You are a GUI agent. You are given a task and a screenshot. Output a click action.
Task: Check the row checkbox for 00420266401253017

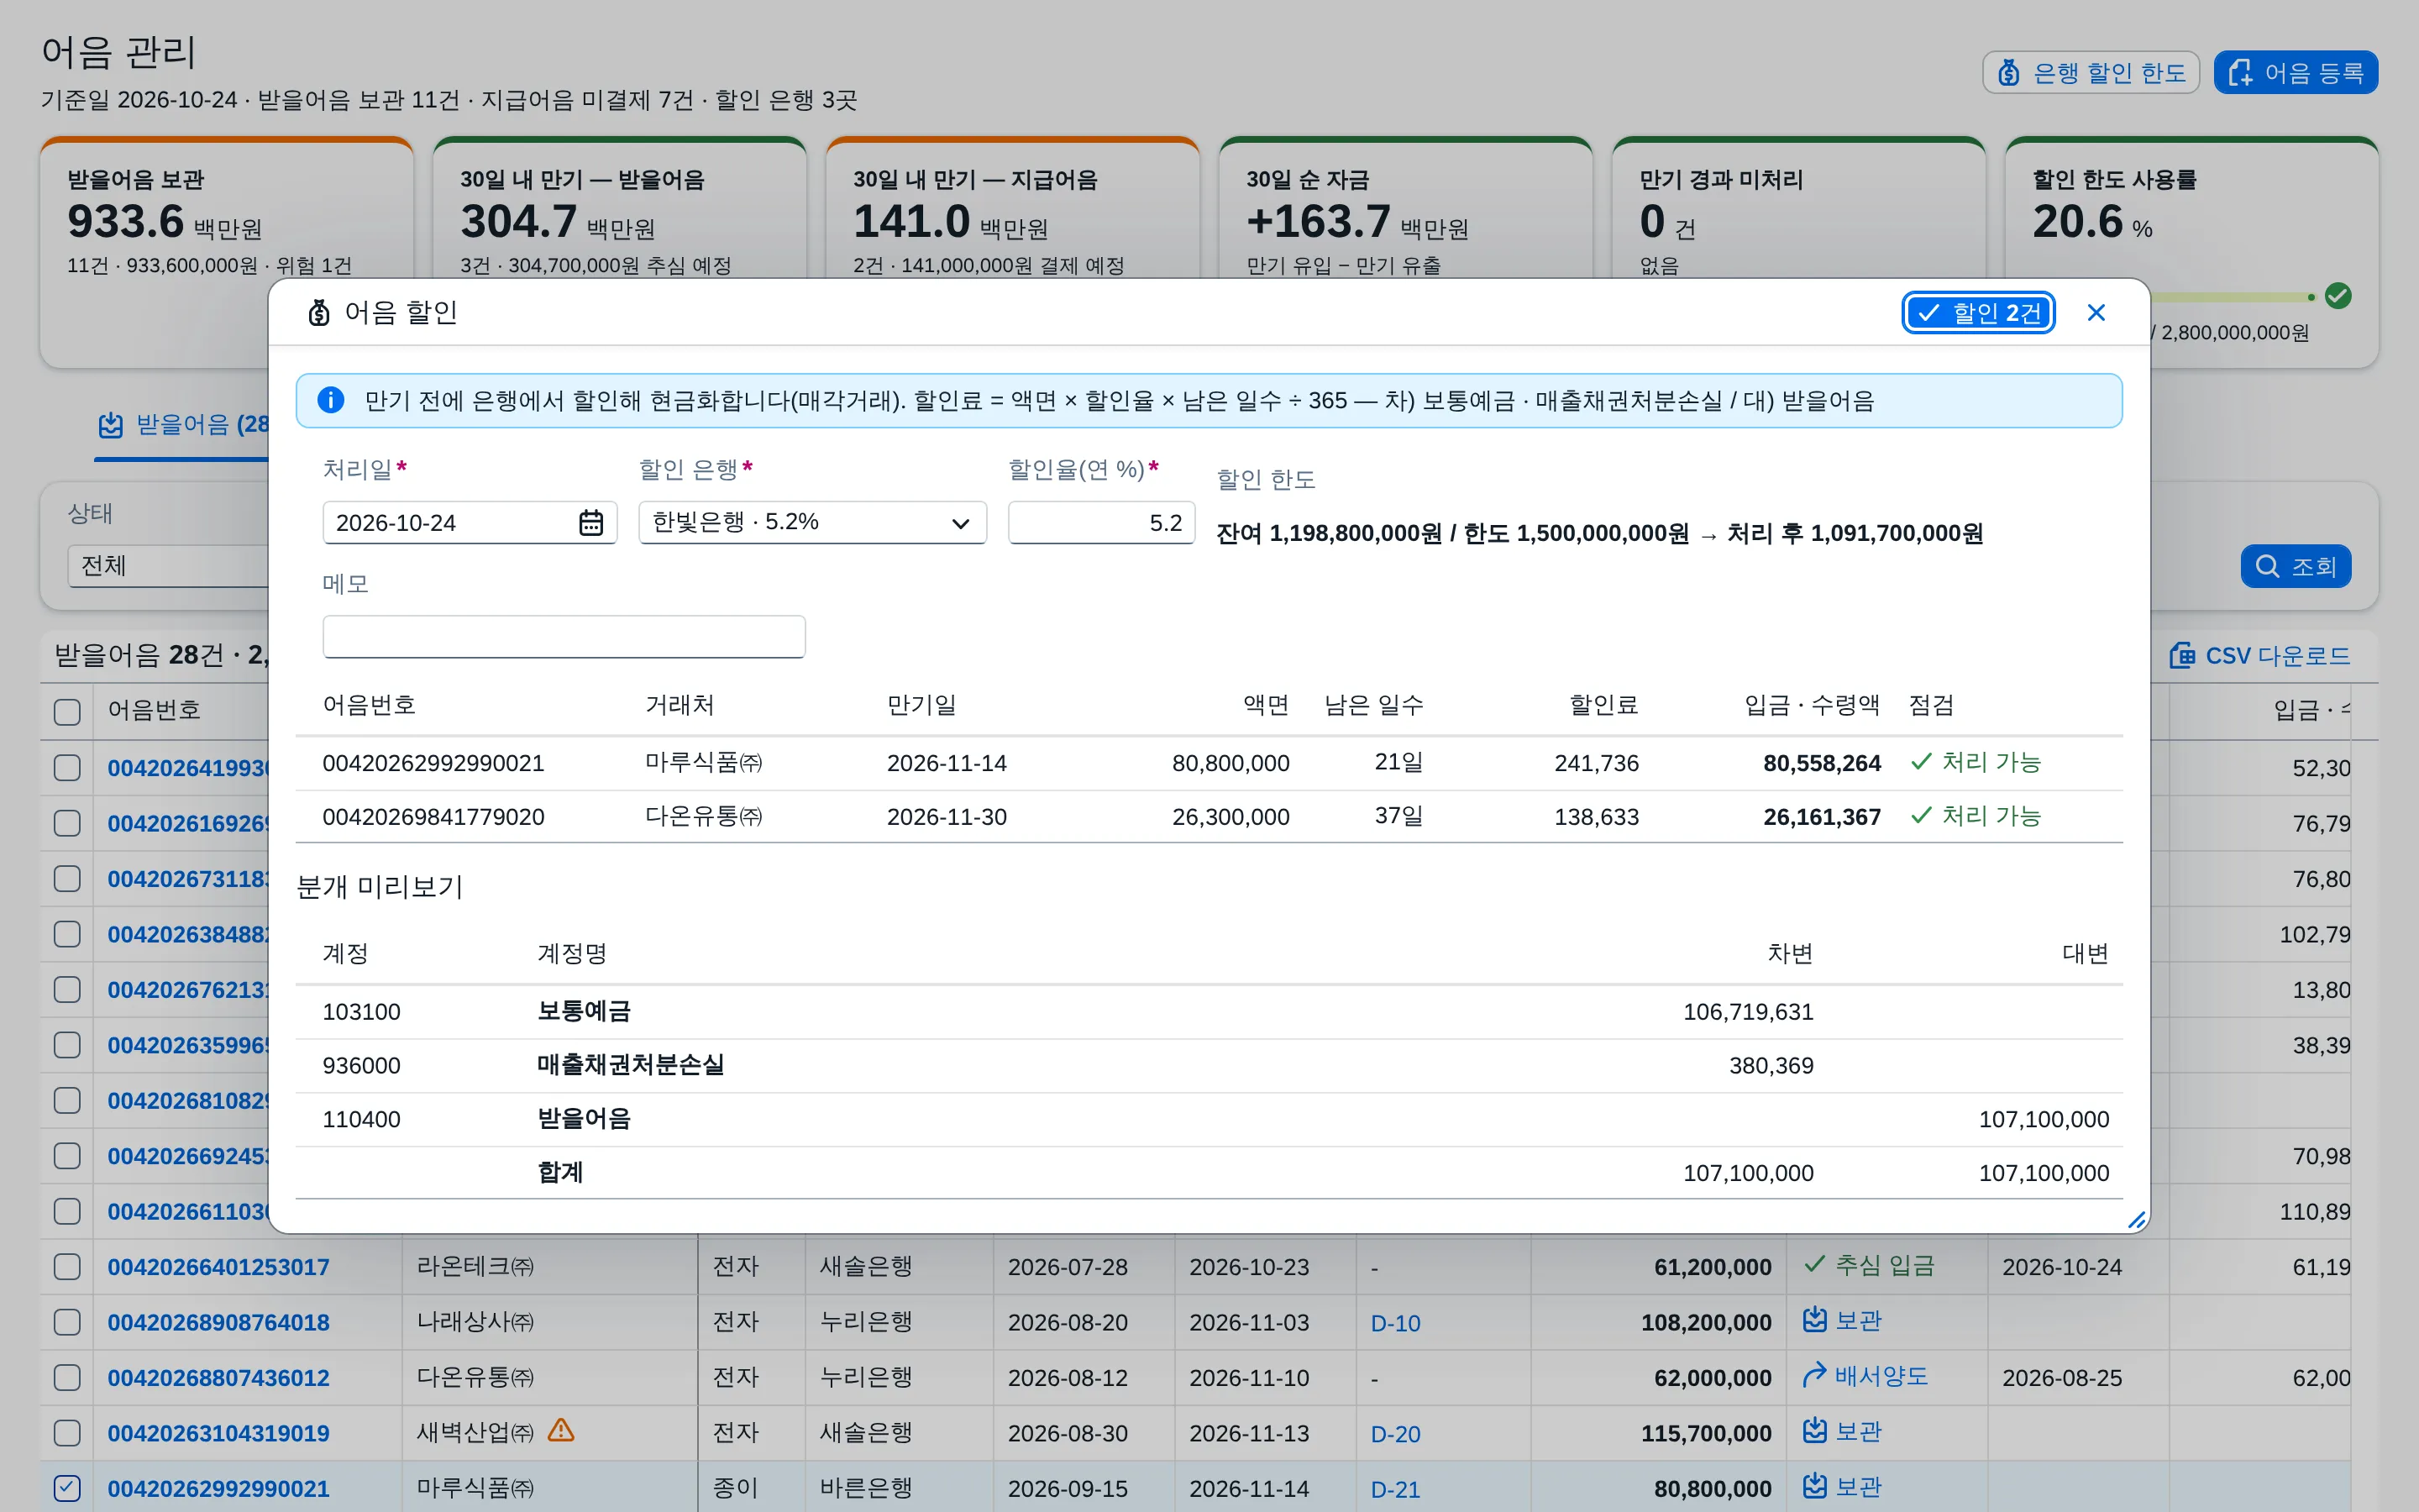[67, 1267]
